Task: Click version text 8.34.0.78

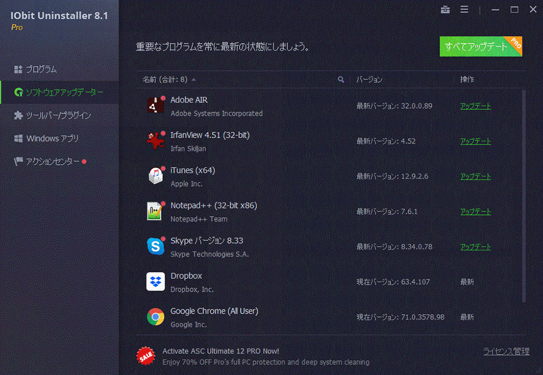Action: point(417,247)
